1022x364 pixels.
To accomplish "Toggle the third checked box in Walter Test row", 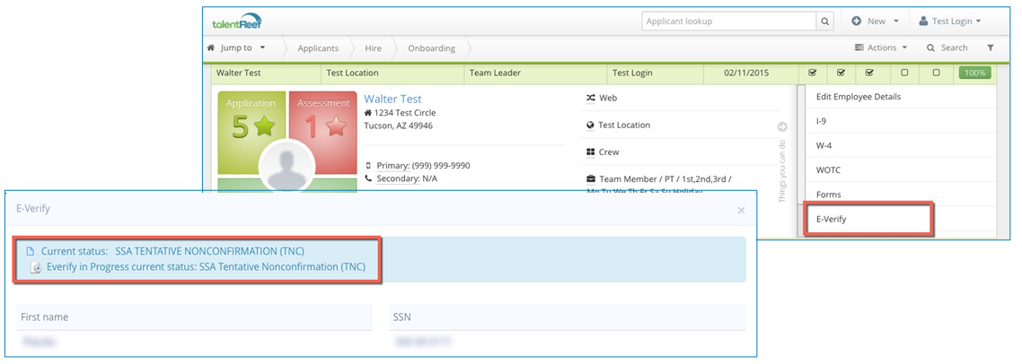I will (x=870, y=73).
